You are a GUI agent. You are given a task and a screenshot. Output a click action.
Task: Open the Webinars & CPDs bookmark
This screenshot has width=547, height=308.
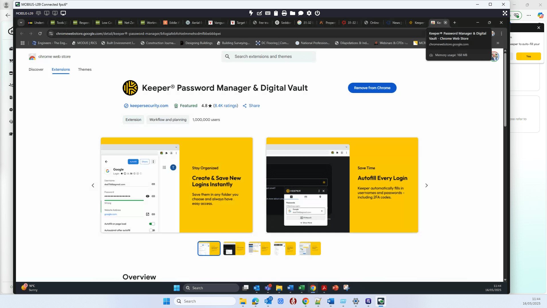pos(391,43)
